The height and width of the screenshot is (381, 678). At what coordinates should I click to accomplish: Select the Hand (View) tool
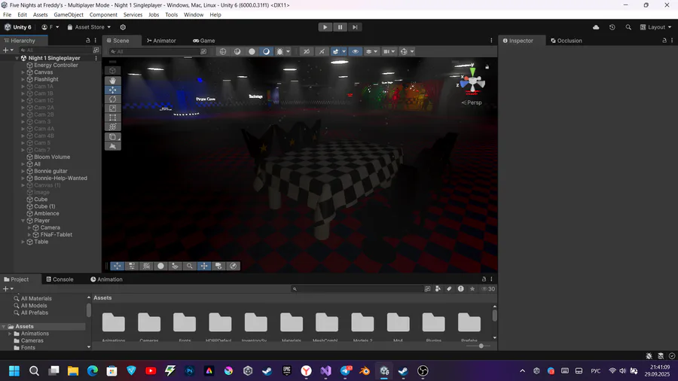point(112,81)
